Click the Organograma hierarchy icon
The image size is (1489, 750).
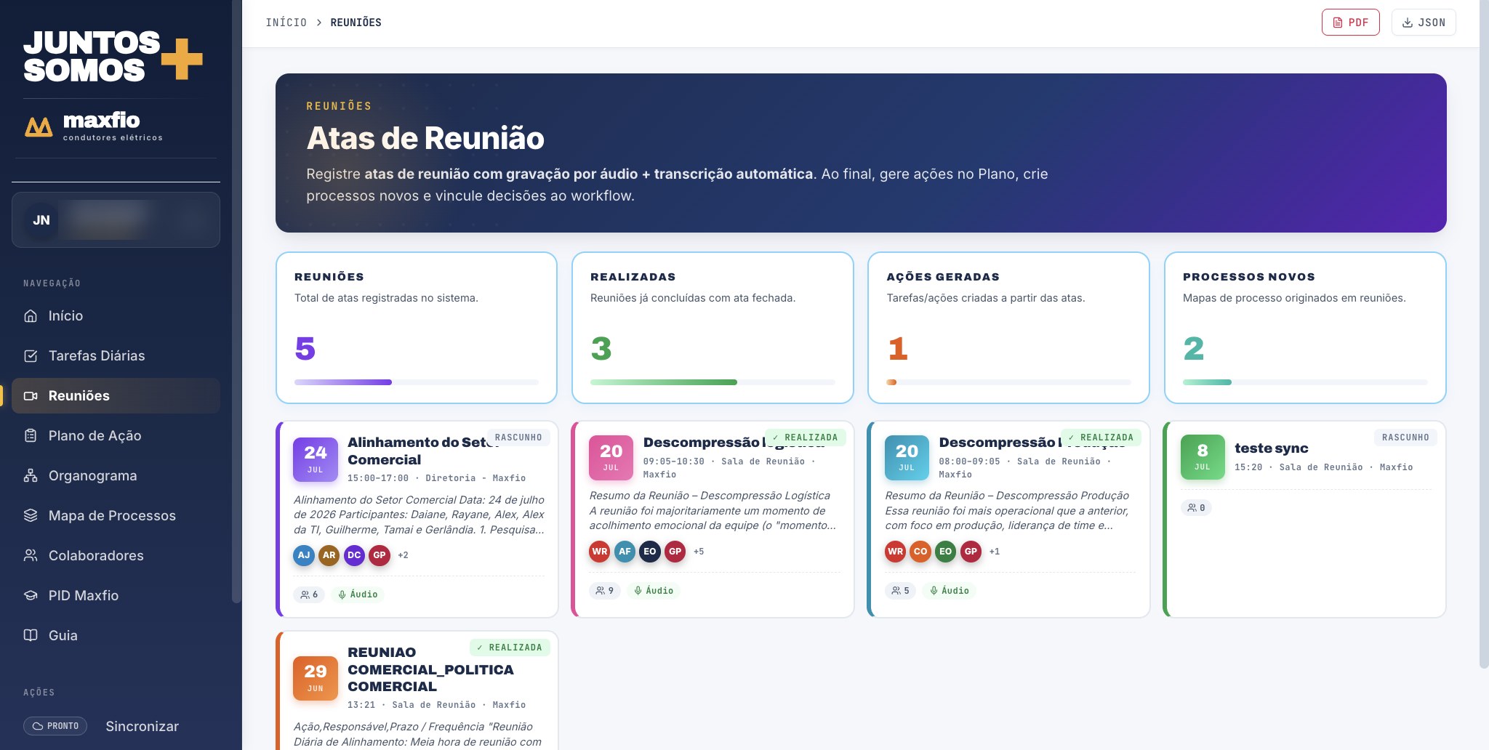(31, 476)
